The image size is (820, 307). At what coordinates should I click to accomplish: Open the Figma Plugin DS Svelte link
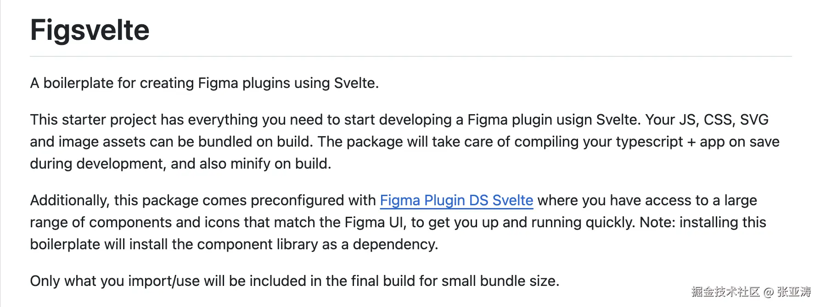click(456, 200)
